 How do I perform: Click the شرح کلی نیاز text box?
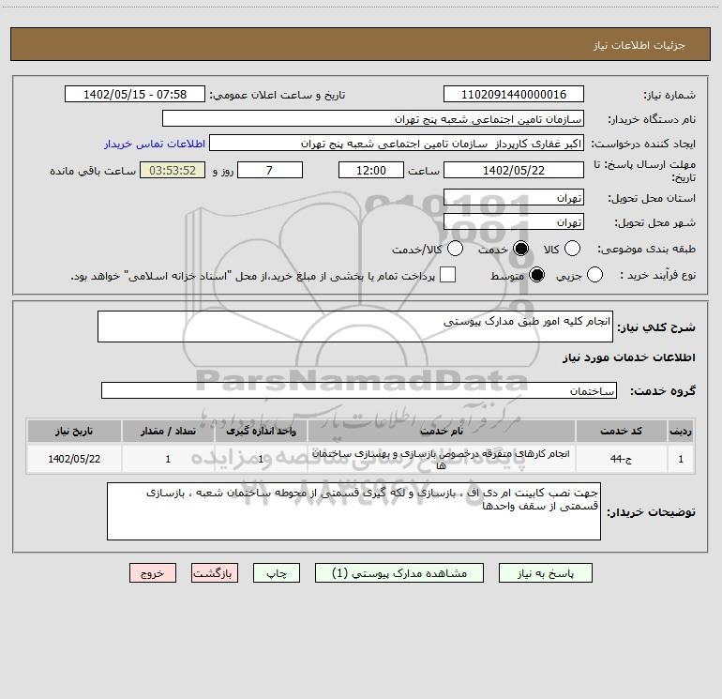(355, 327)
